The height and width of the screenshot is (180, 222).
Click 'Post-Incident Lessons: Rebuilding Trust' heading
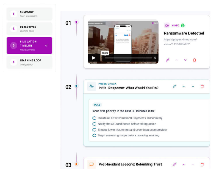(130, 164)
